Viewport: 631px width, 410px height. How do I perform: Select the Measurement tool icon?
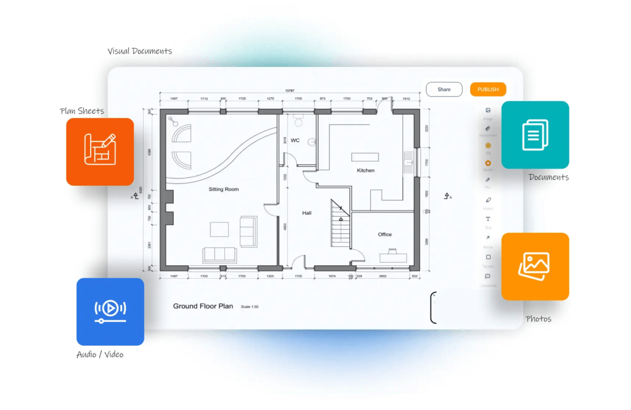[x=488, y=129]
